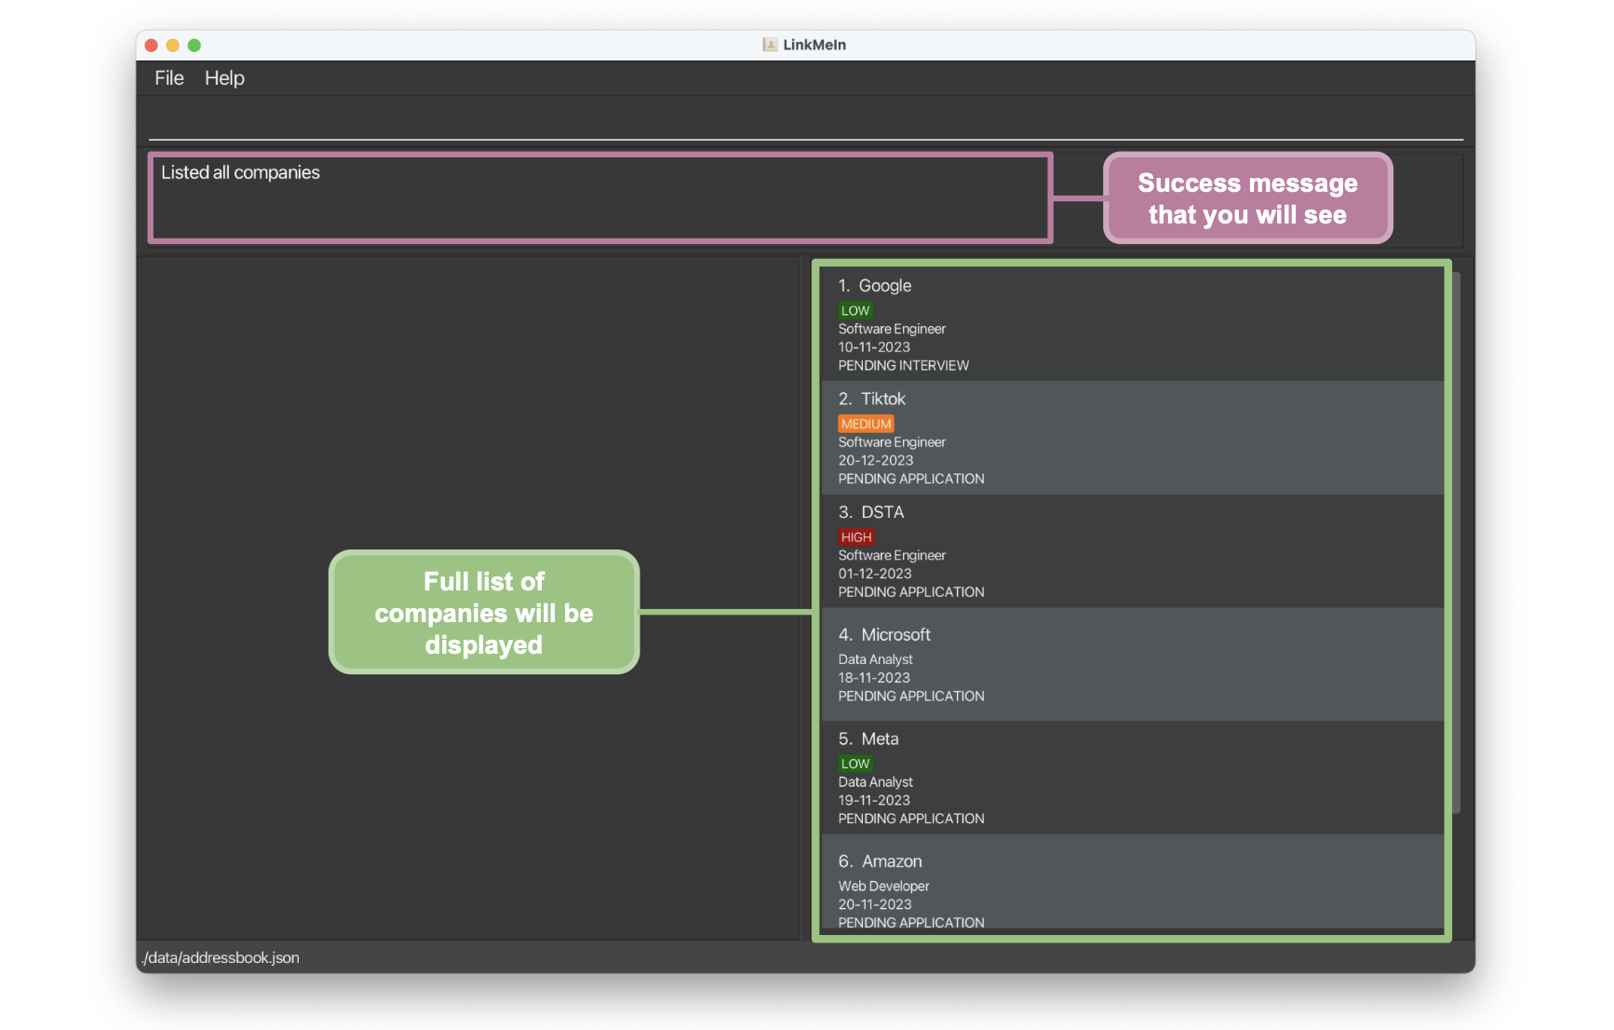The width and height of the screenshot is (1614, 1030).
Task: Click the command input field
Action: (x=805, y=121)
